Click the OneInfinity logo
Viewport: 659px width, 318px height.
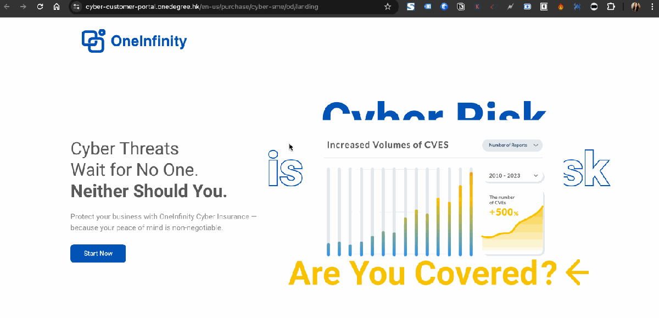click(133, 40)
